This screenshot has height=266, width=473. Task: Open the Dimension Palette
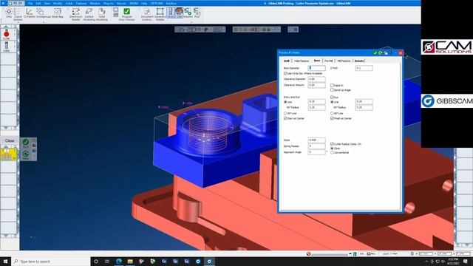[75, 15]
